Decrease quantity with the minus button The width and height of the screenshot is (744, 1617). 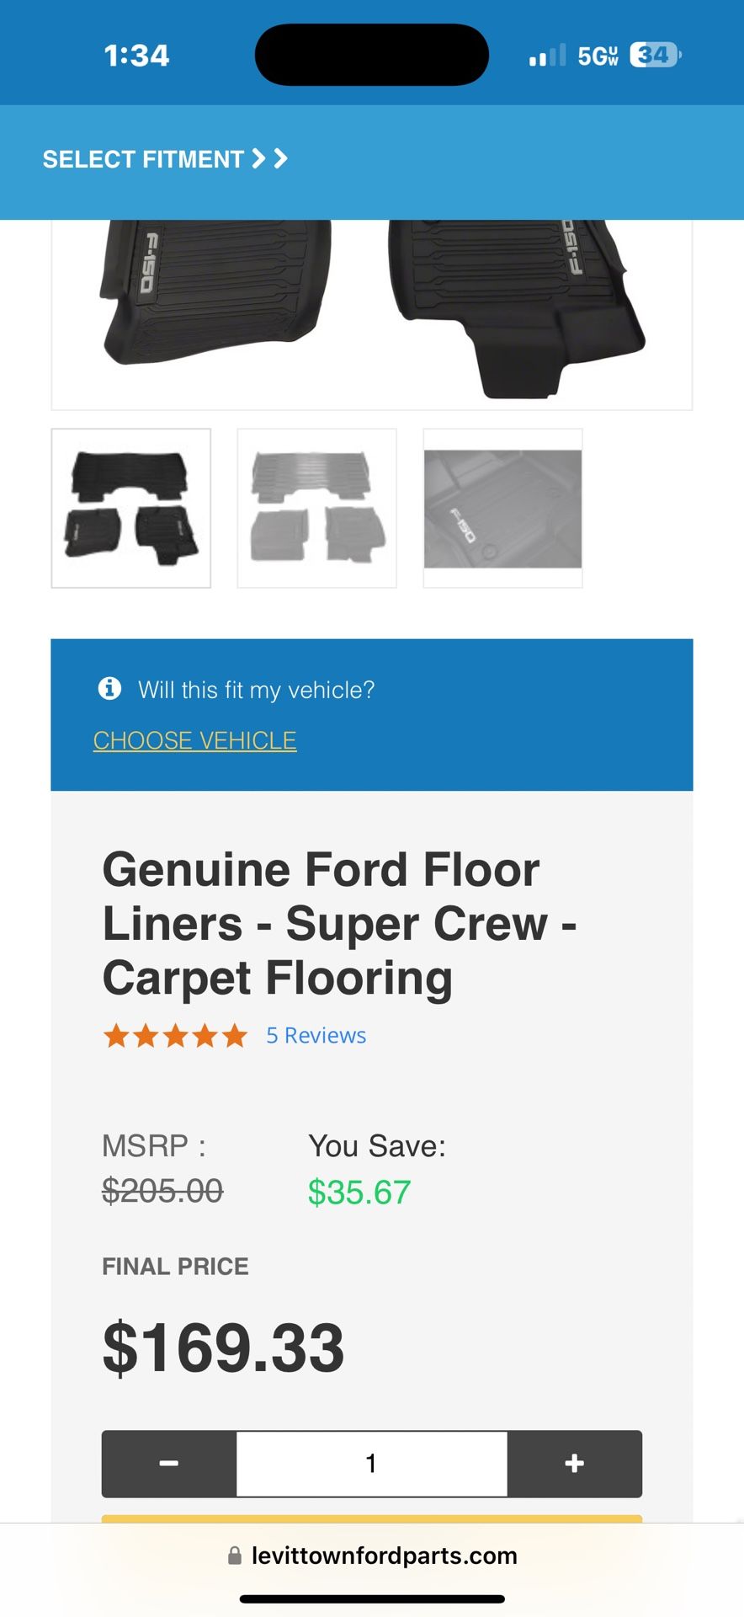coord(169,1464)
